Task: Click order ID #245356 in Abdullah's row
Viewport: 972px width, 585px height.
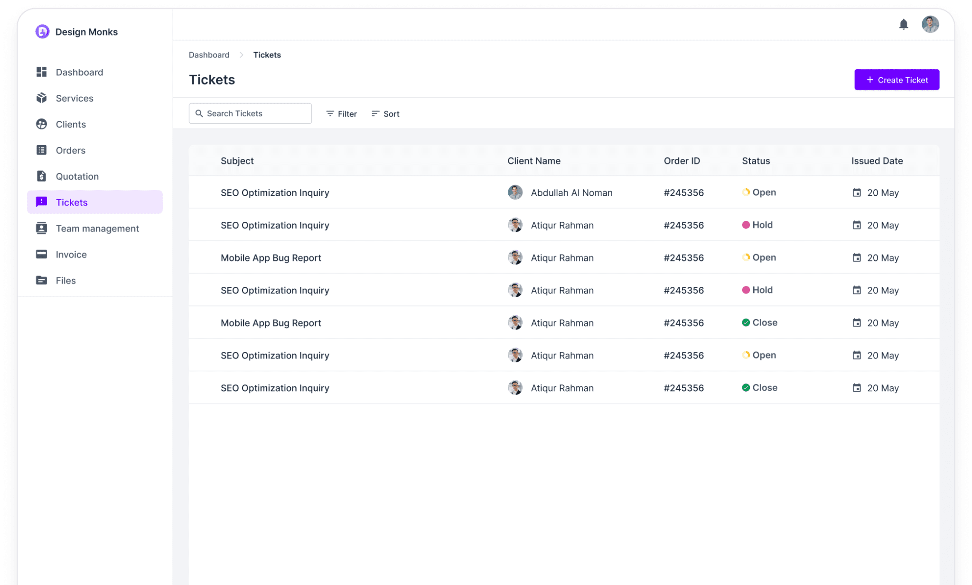Action: tap(683, 192)
